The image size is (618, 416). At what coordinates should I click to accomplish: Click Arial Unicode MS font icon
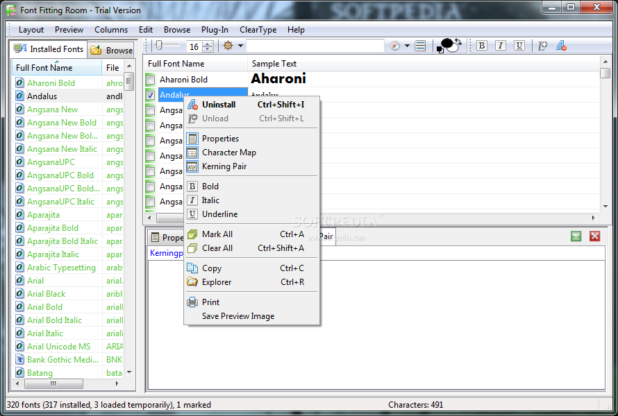pyautogui.click(x=19, y=347)
